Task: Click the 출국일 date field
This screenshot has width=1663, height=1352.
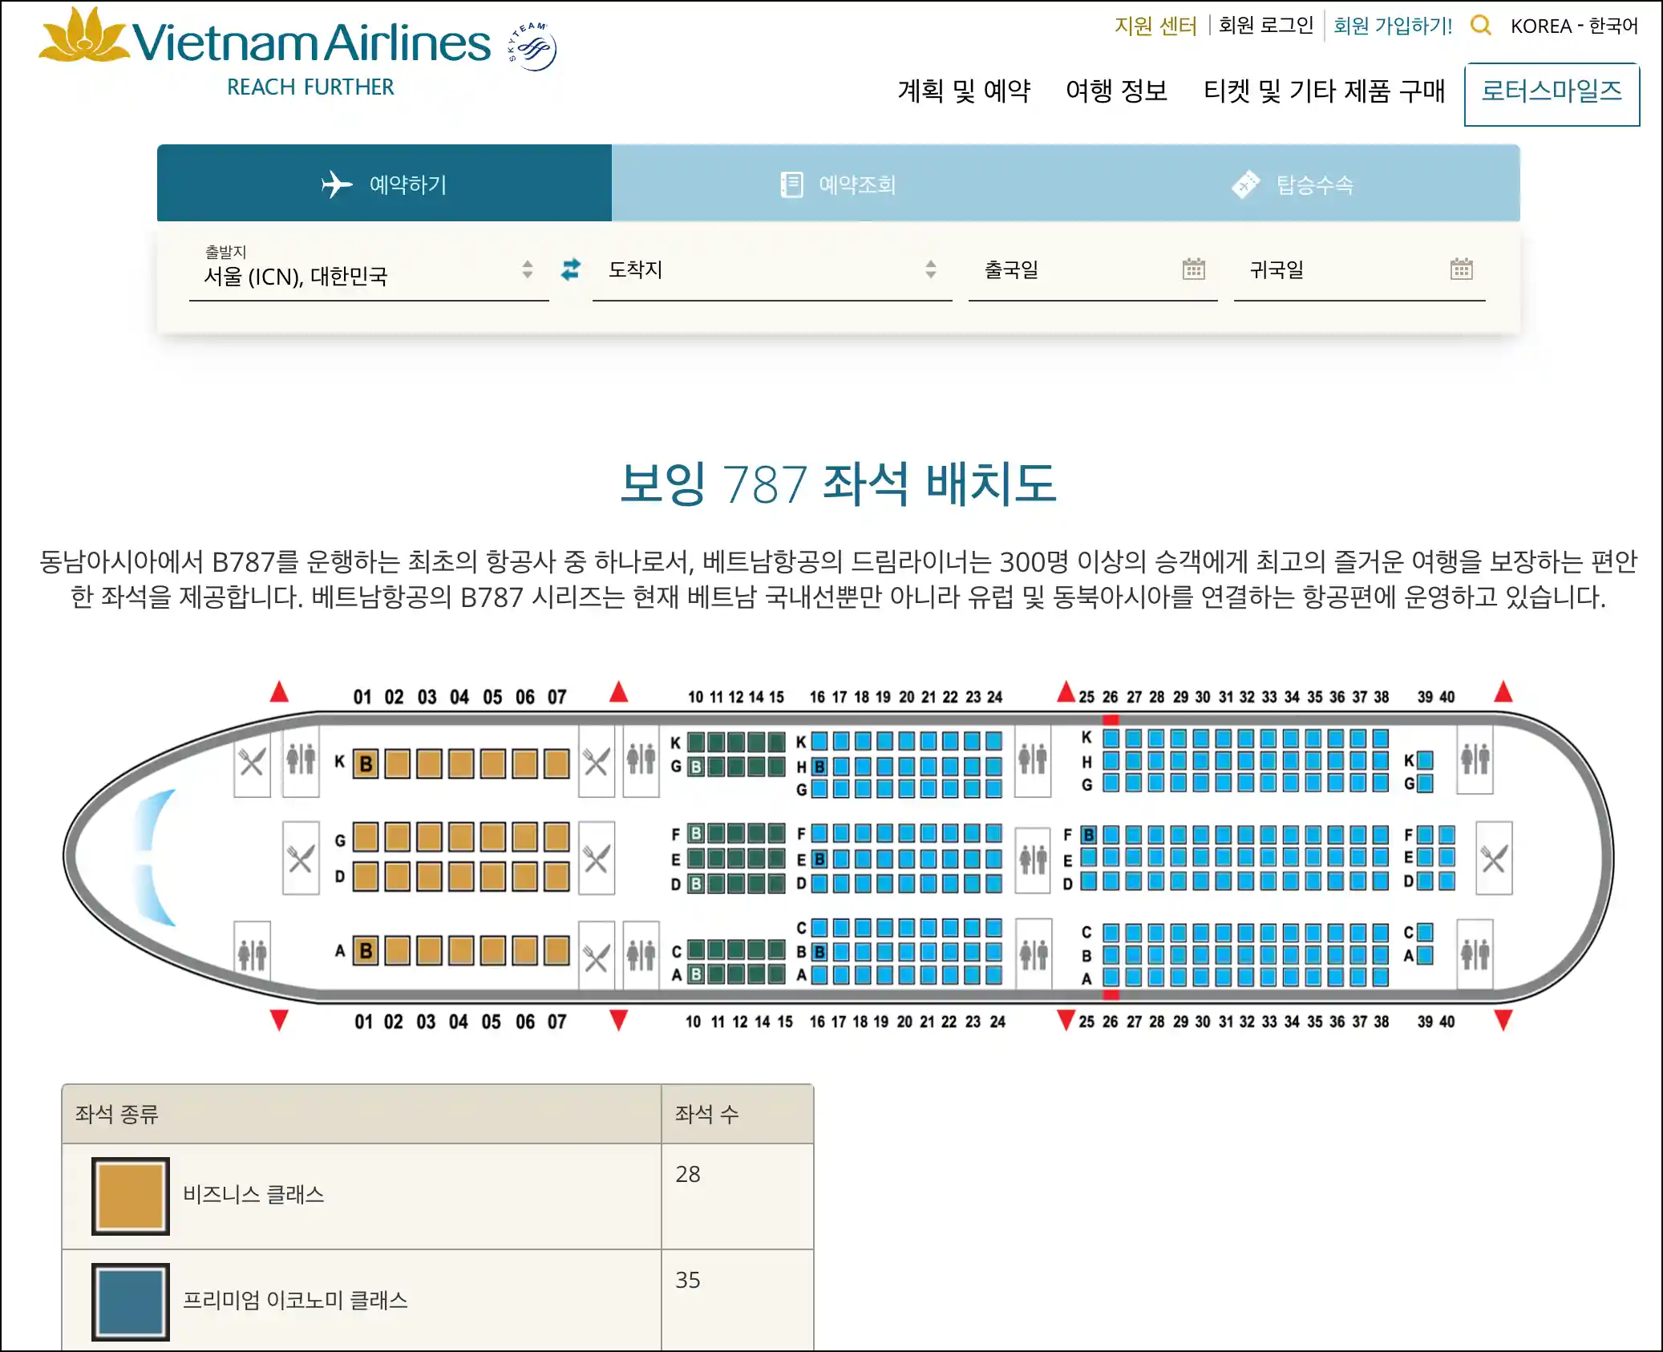Action: point(1093,271)
